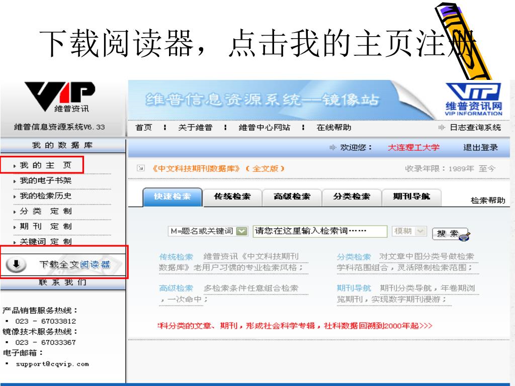Click the 我的数据库 section header
This screenshot has height=386, width=515.
coord(62,145)
